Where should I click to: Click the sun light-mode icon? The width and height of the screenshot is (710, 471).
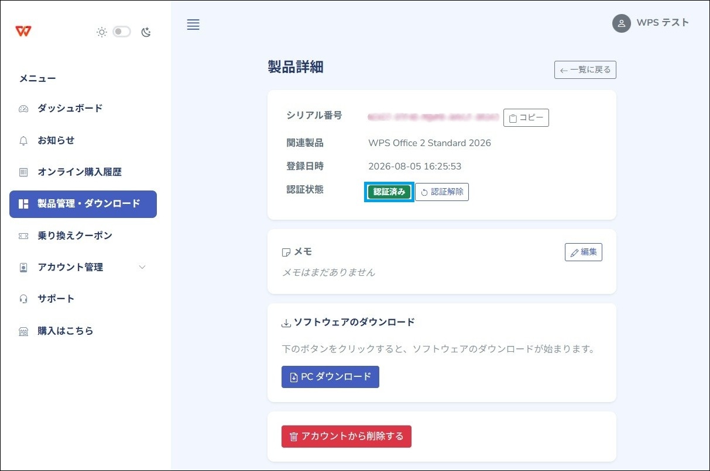point(102,32)
